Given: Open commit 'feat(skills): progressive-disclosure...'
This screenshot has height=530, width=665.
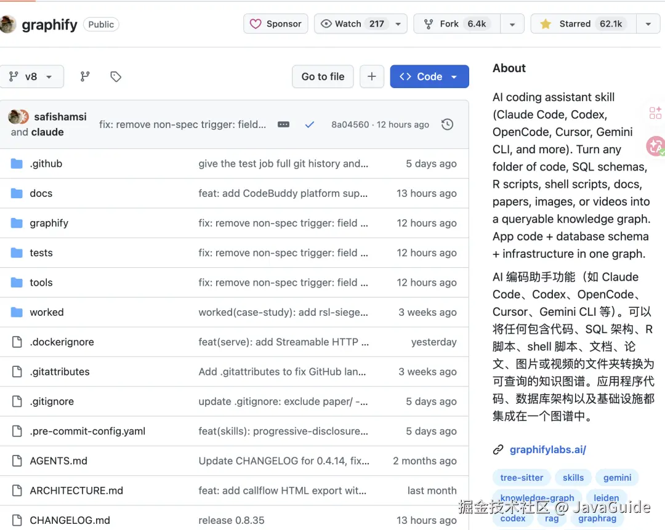Looking at the screenshot, I should tap(283, 431).
